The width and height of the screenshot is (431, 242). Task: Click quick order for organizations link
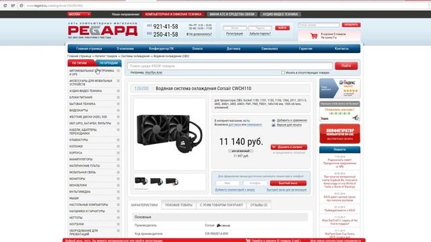tap(286, 190)
